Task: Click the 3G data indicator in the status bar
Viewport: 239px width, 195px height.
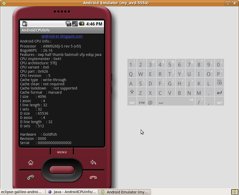Action: pos(68,24)
